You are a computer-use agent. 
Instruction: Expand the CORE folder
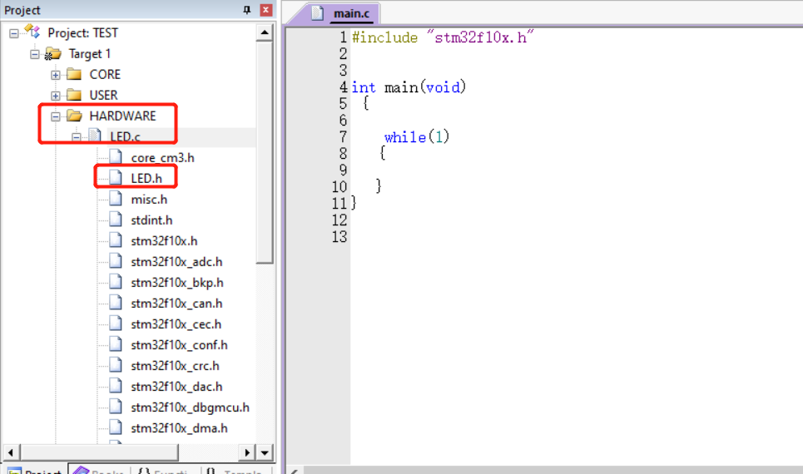[55, 75]
